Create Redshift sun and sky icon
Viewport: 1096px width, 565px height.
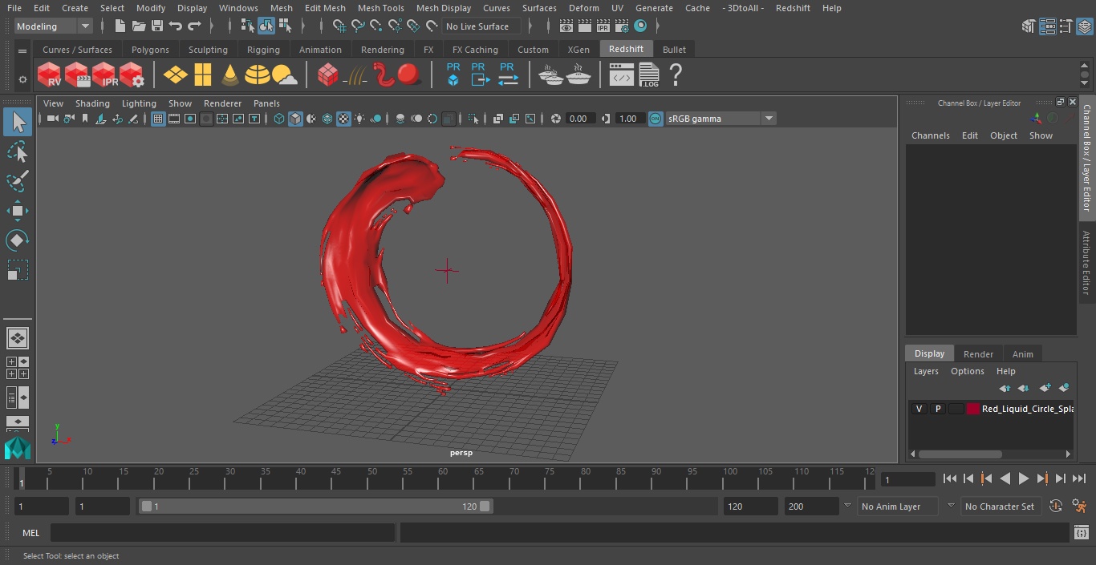pos(284,75)
